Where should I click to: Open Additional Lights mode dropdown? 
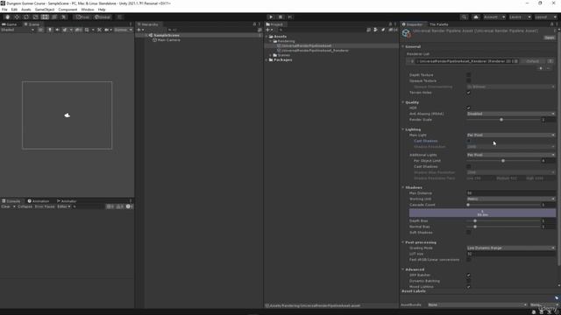point(511,155)
